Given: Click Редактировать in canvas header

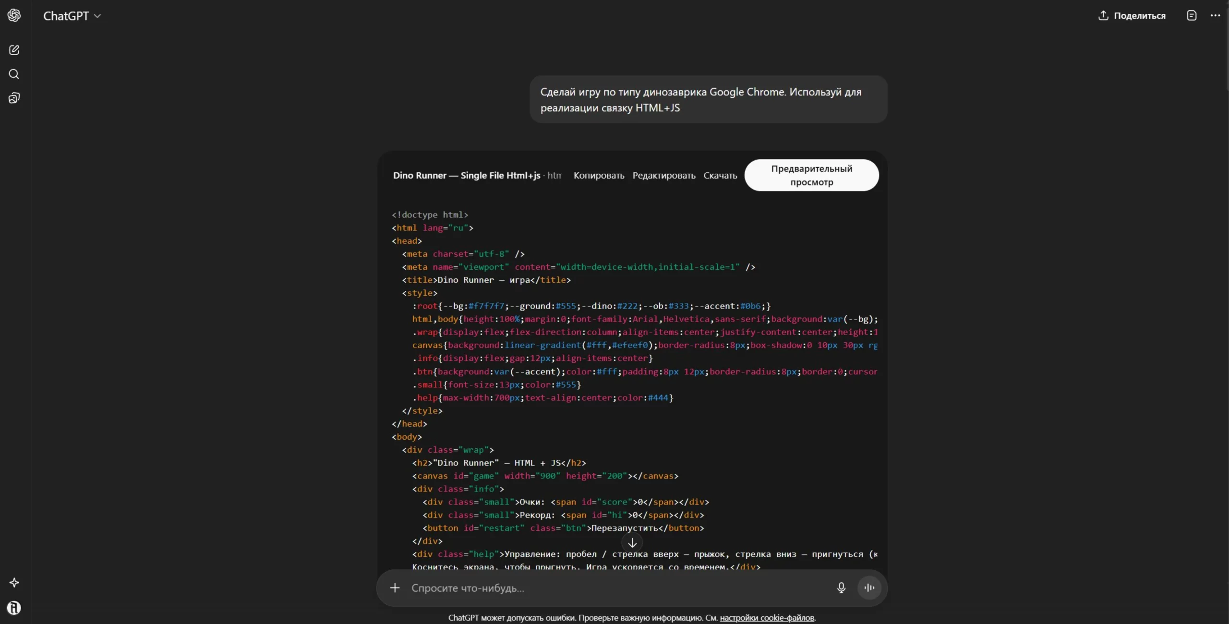Looking at the screenshot, I should point(663,176).
